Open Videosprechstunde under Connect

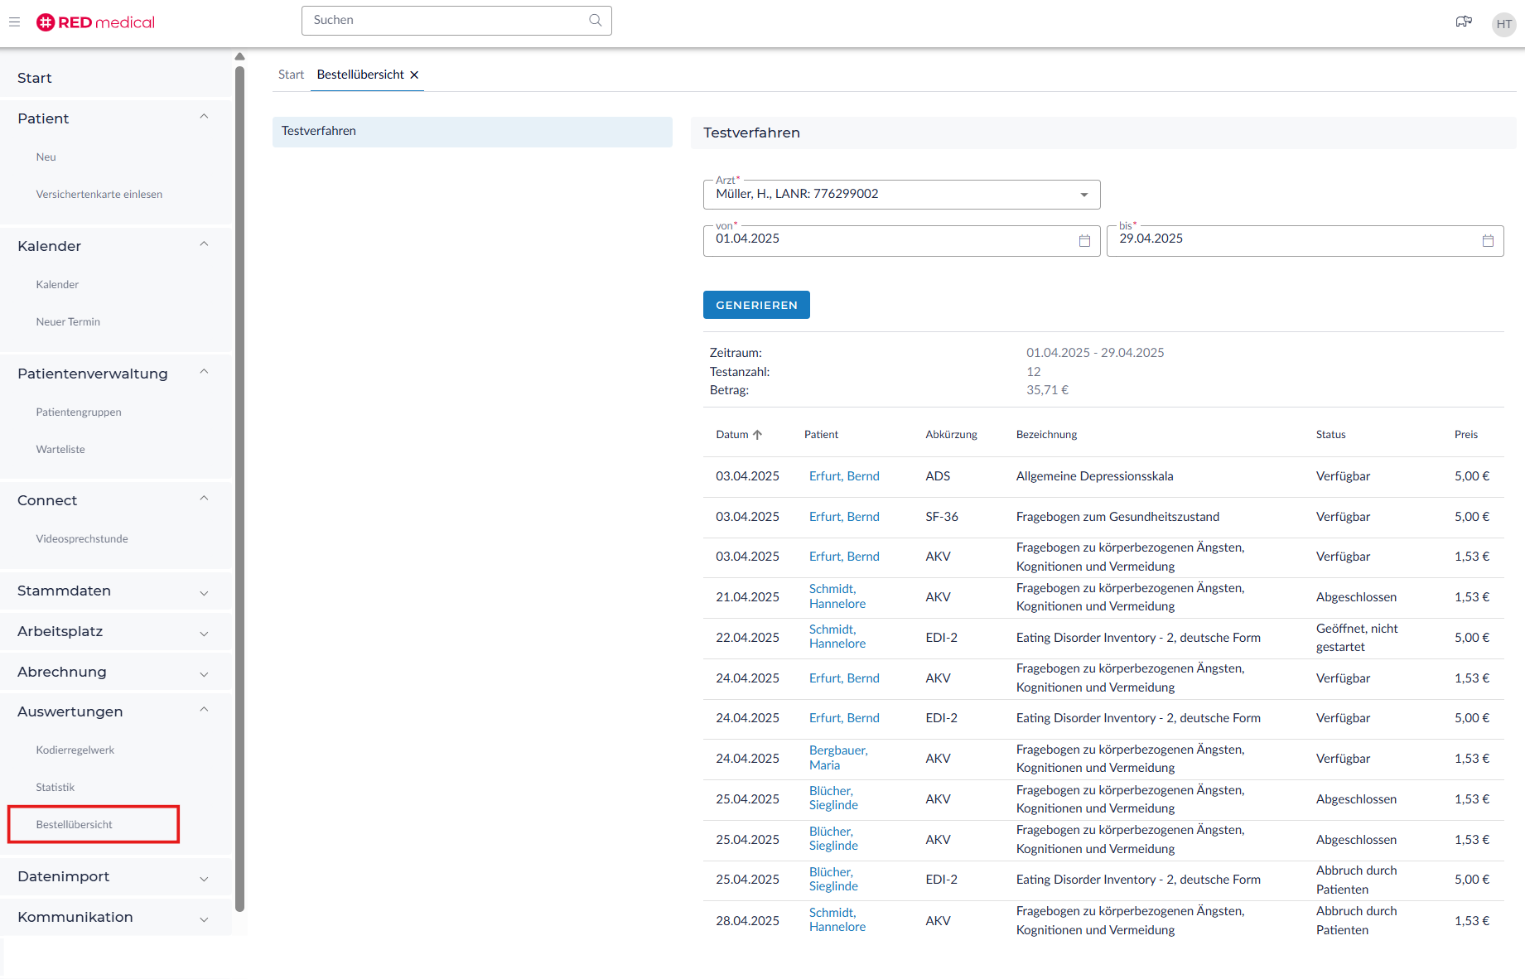tap(82, 539)
